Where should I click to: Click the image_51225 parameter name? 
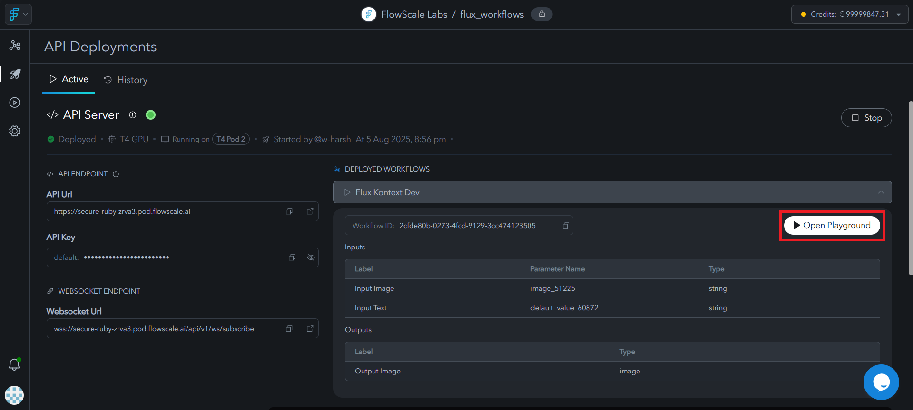pos(553,288)
